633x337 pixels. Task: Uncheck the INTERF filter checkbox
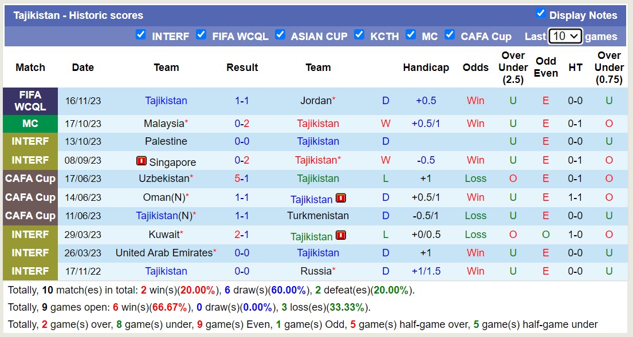[141, 34]
